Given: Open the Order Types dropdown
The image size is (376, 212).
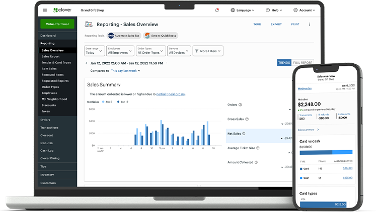Looking at the screenshot, I should pos(150,51).
